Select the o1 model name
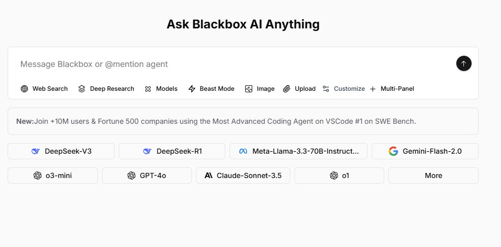The height and width of the screenshot is (247, 501). coord(345,175)
